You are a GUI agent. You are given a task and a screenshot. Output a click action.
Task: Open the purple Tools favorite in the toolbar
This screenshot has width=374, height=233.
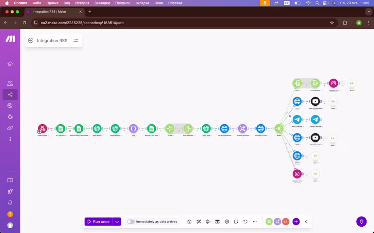point(277,221)
